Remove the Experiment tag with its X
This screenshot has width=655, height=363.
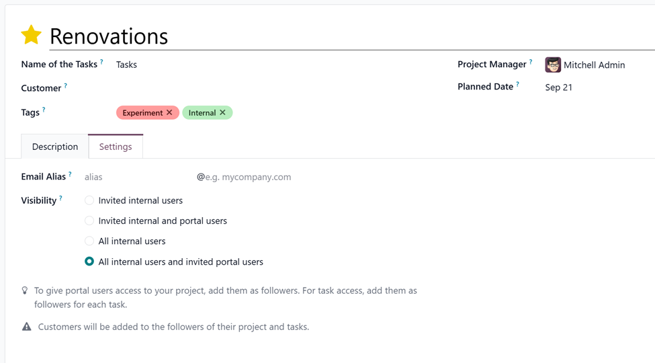(169, 113)
